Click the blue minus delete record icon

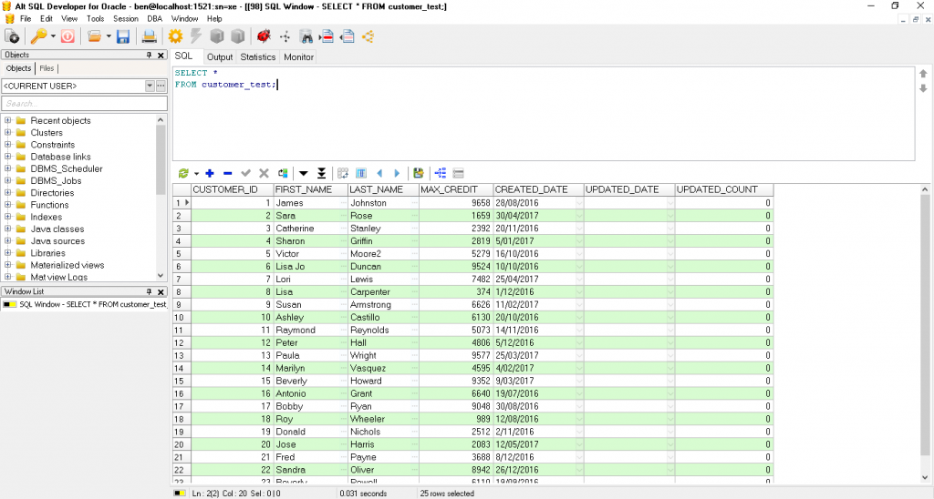[228, 173]
